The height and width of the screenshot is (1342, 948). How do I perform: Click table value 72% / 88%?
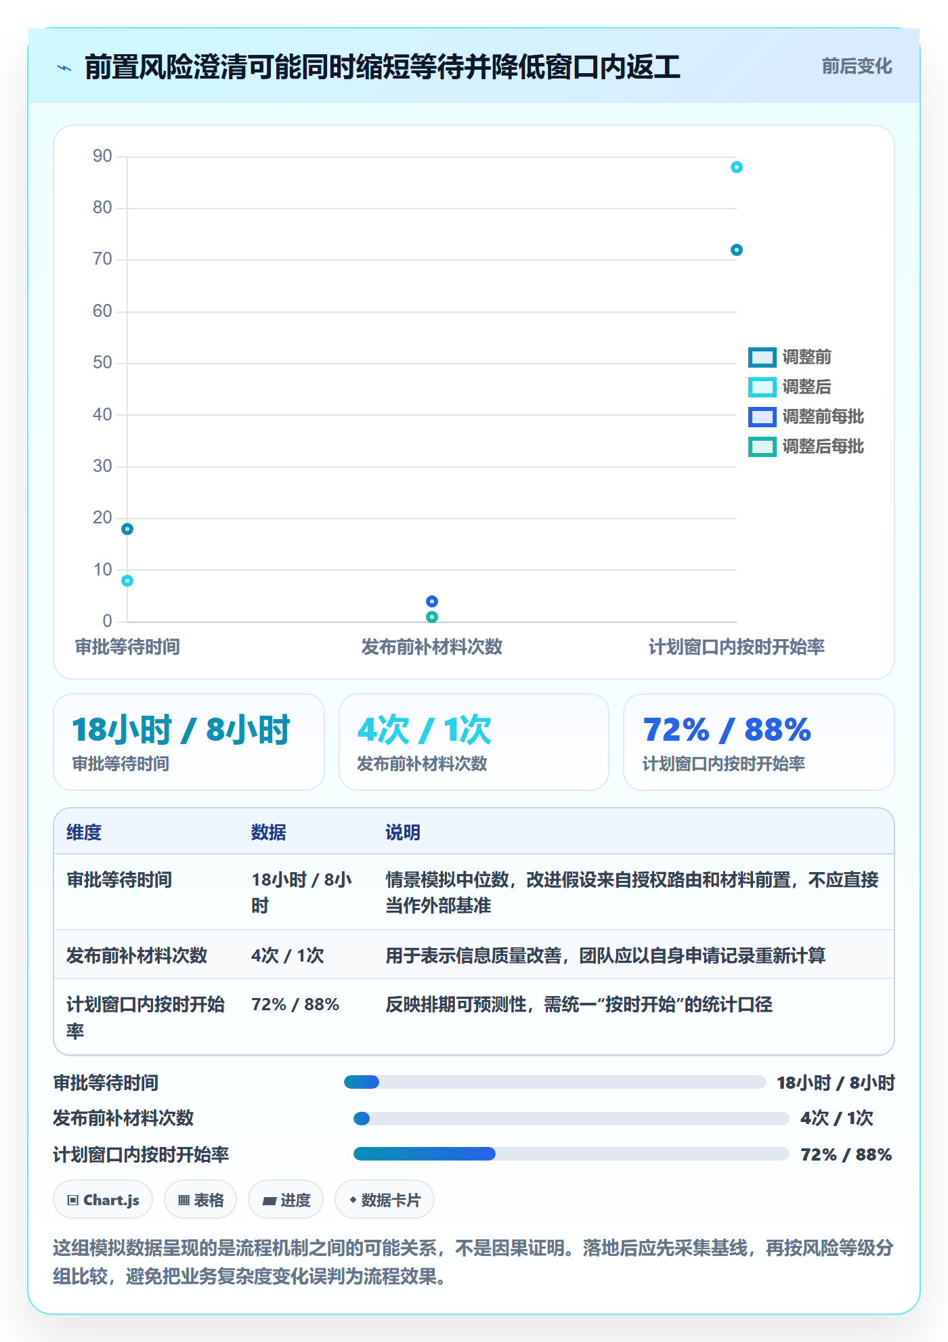tap(295, 1004)
